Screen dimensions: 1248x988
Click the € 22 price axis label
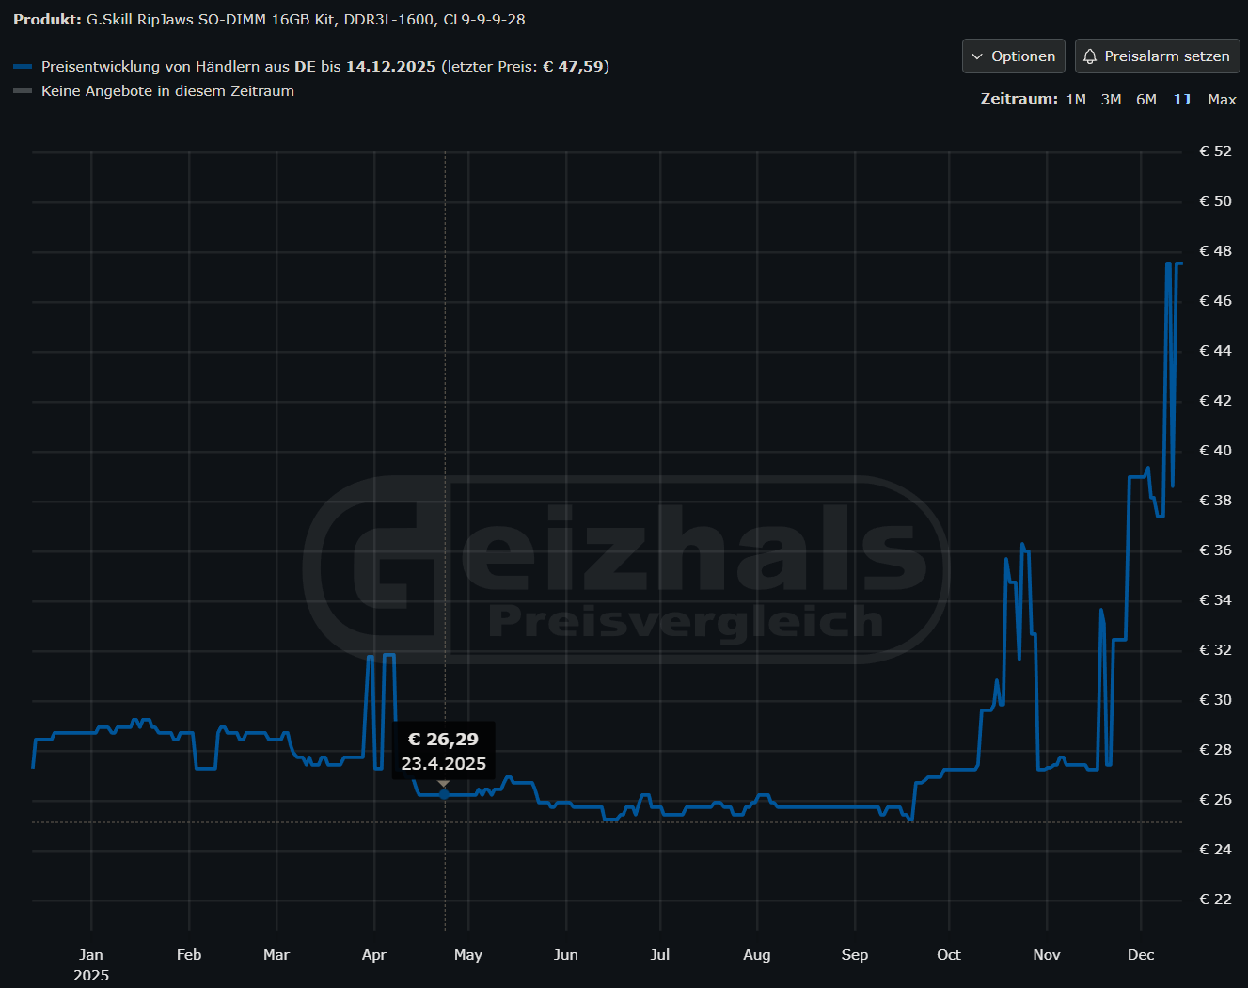pyautogui.click(x=1215, y=900)
